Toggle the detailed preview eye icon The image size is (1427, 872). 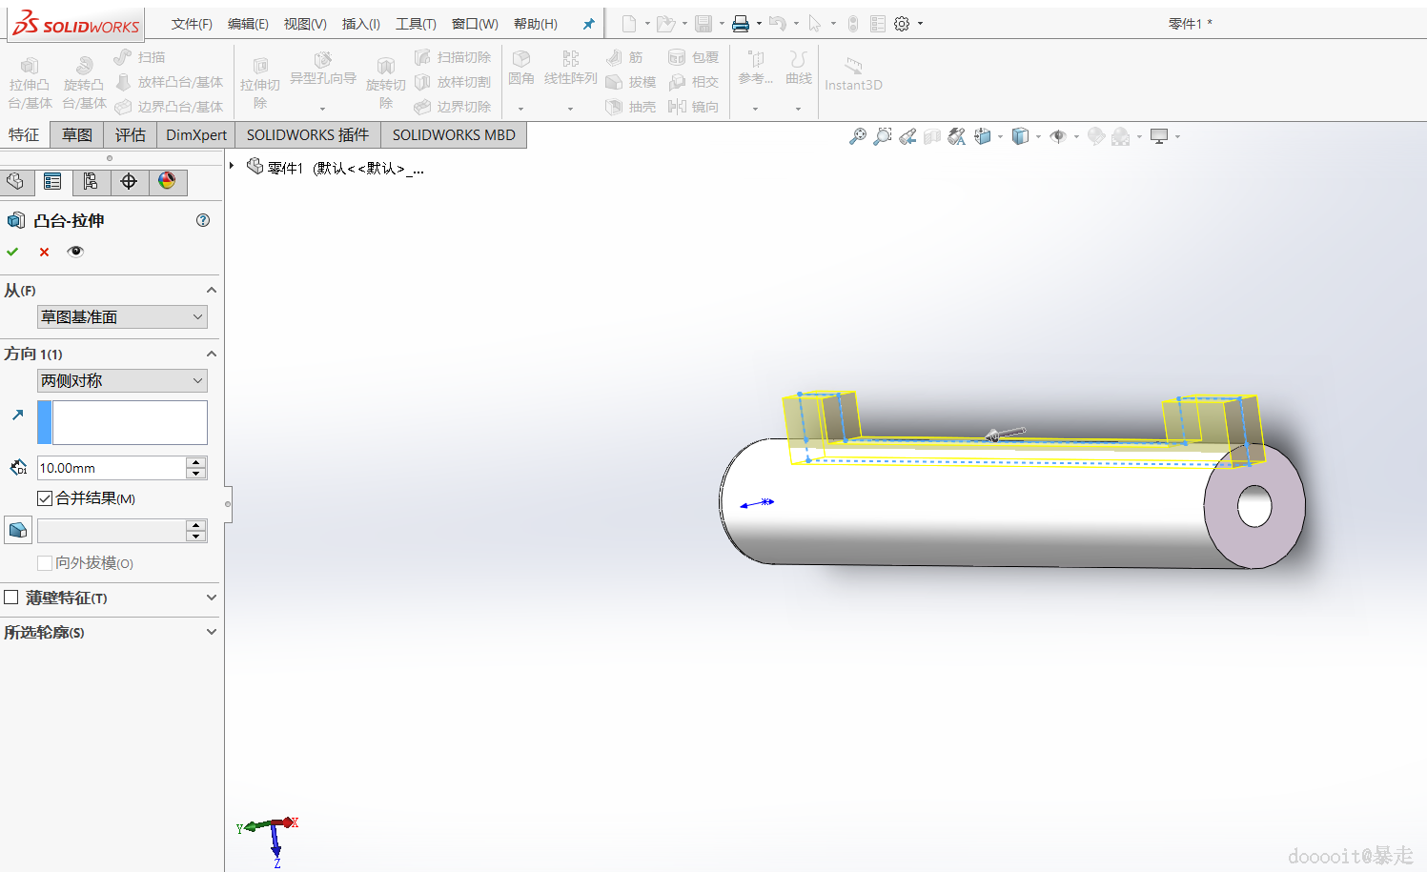(x=75, y=252)
